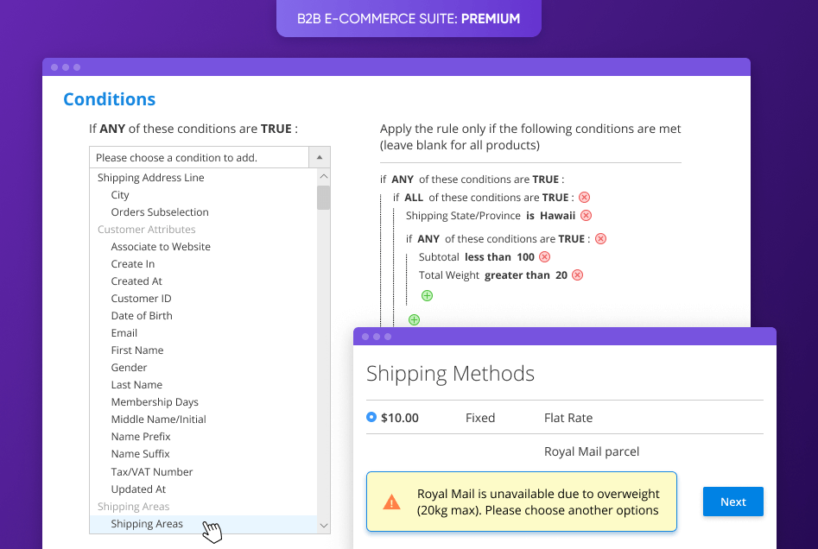
Task: Select the "Tax/VAT Number" condition
Action: click(151, 471)
